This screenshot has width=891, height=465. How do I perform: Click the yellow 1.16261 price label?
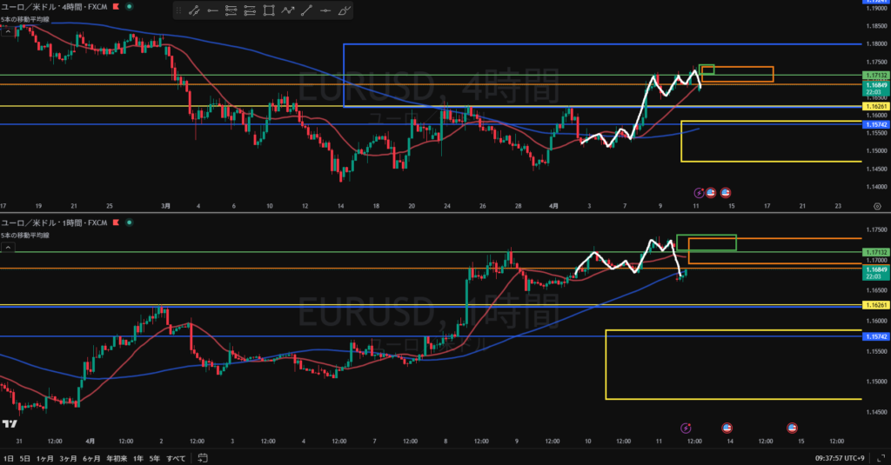[874, 106]
